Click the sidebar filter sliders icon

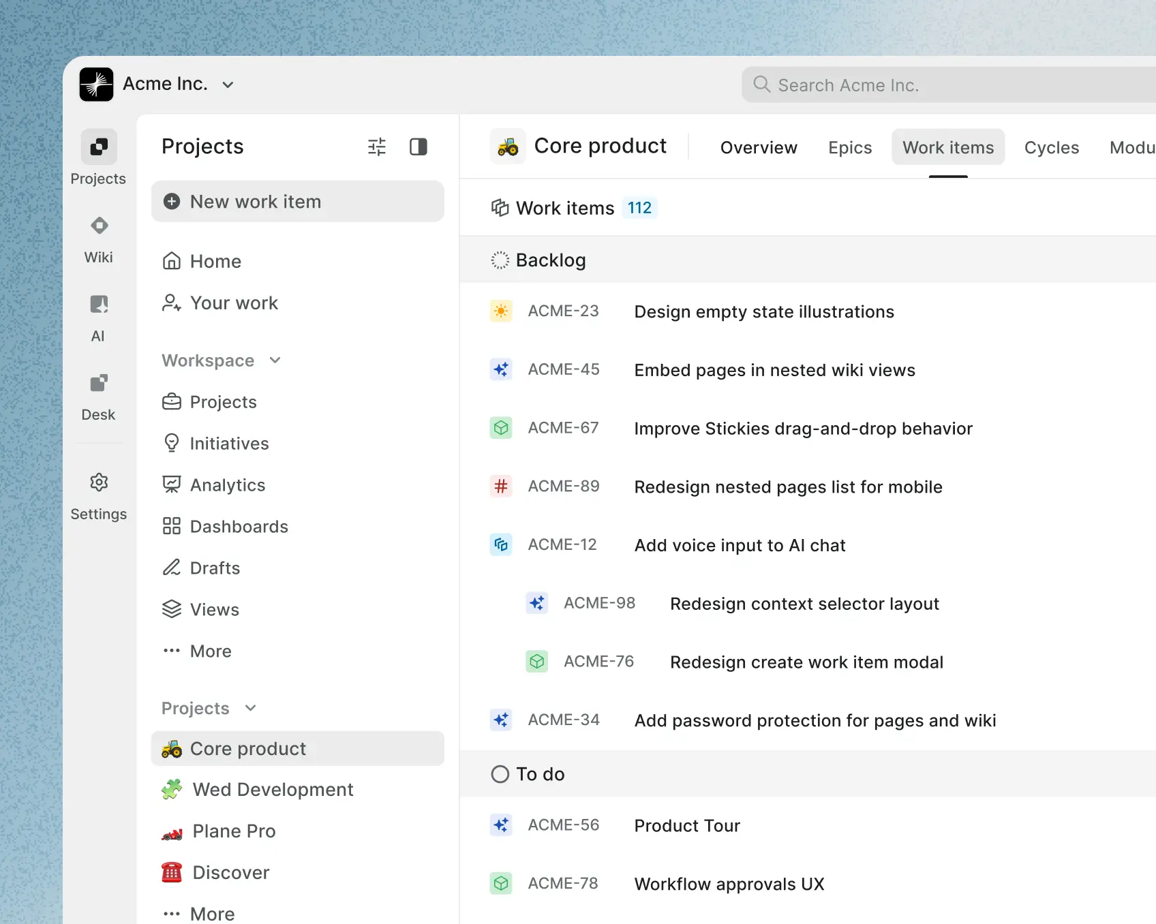(377, 147)
